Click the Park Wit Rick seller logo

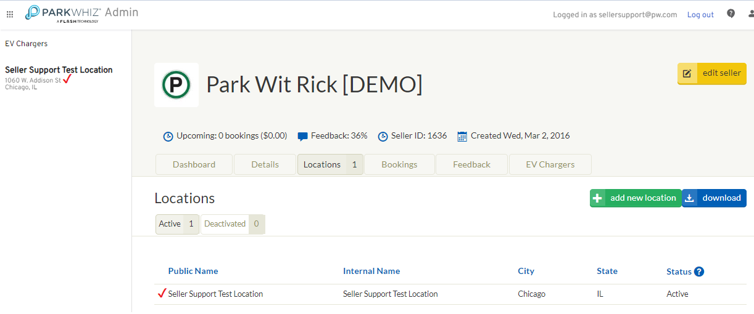pos(176,85)
